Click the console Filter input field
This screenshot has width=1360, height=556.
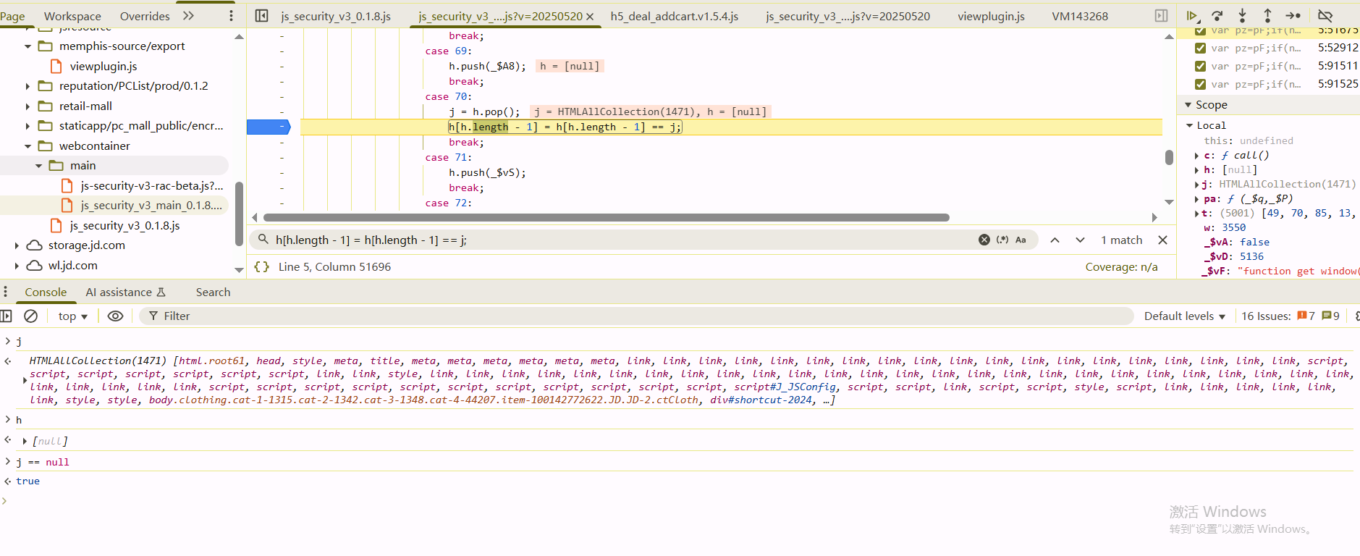click(637, 316)
